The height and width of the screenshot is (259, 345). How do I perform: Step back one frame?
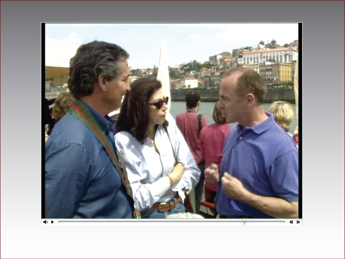tap(291, 222)
